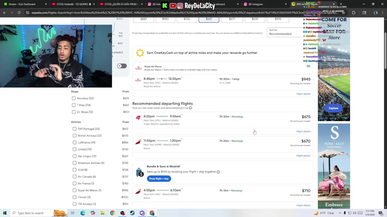Viewport: 387px width, 217px height.
Task: Check the TAP Portugal airline filter
Action: click(75, 129)
